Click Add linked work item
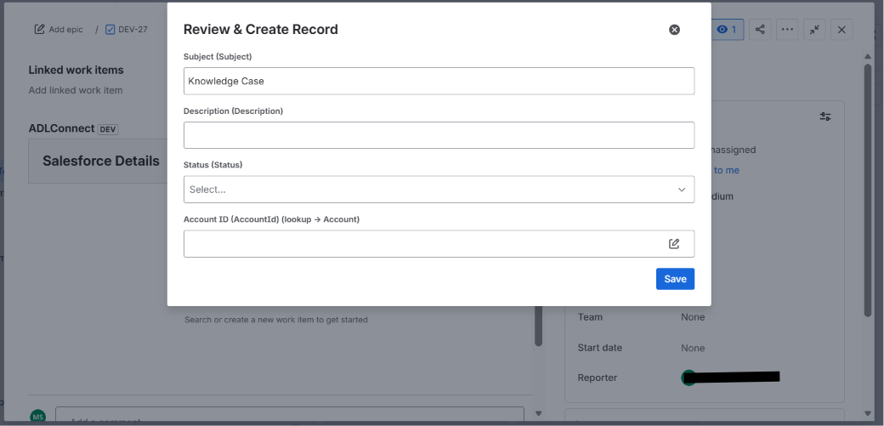884x426 pixels. [76, 90]
